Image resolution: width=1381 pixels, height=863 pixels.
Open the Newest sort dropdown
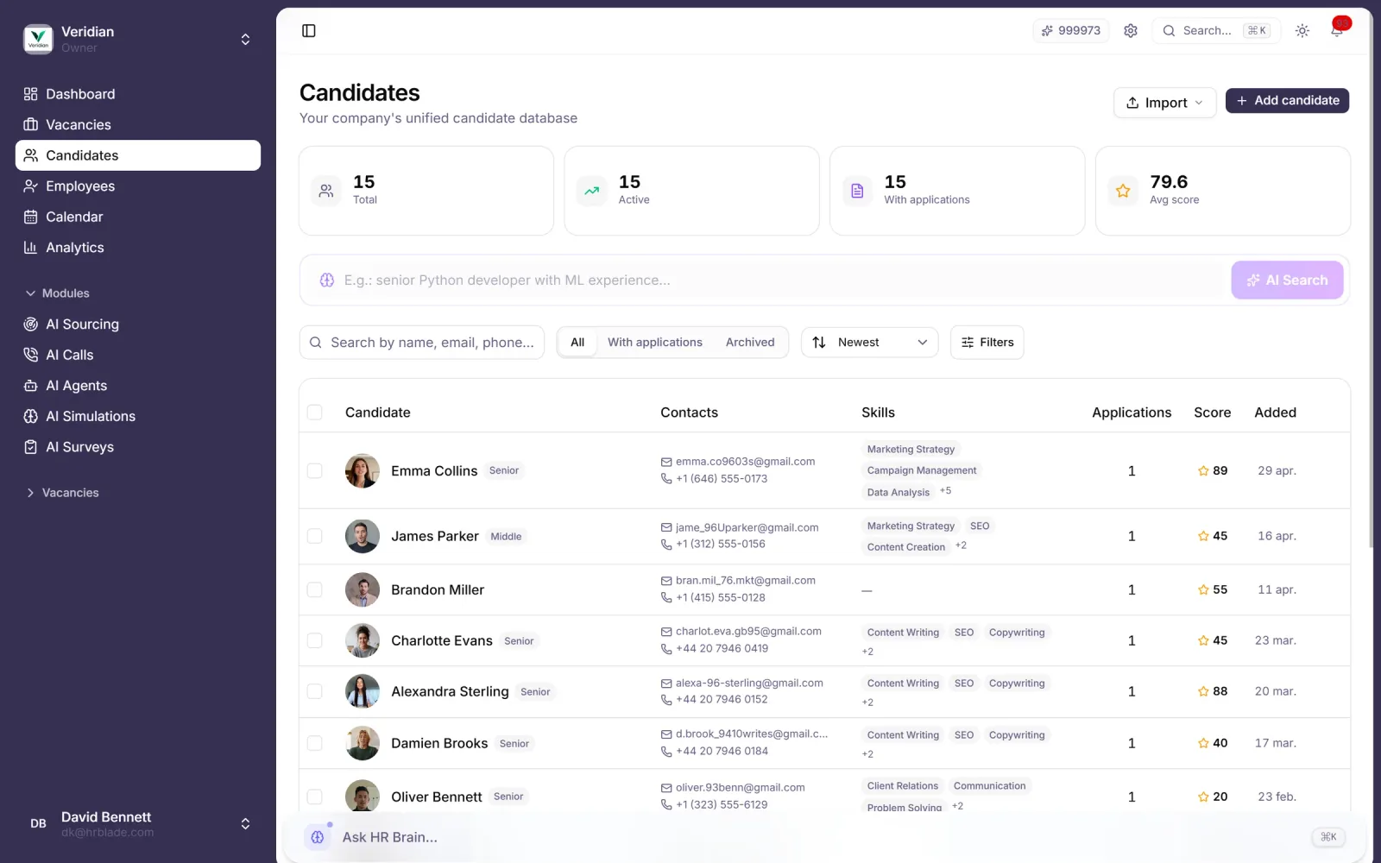[x=869, y=343]
